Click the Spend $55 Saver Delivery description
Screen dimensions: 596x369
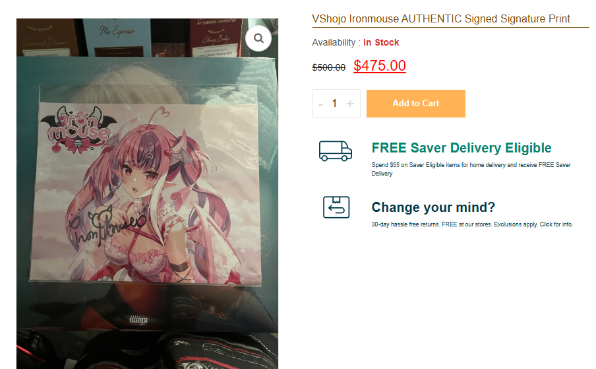click(x=471, y=169)
